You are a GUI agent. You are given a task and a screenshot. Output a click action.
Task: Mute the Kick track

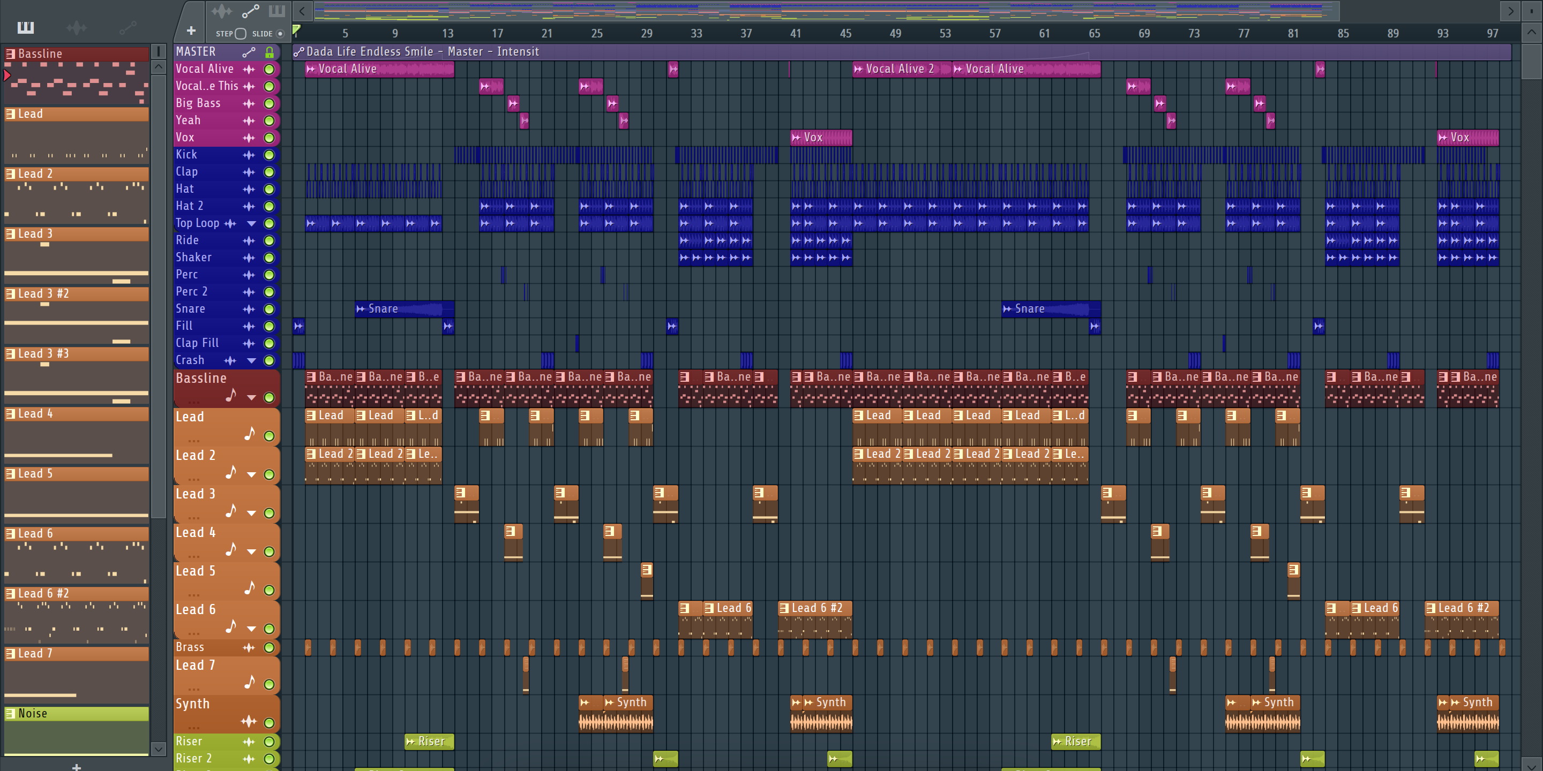point(269,155)
